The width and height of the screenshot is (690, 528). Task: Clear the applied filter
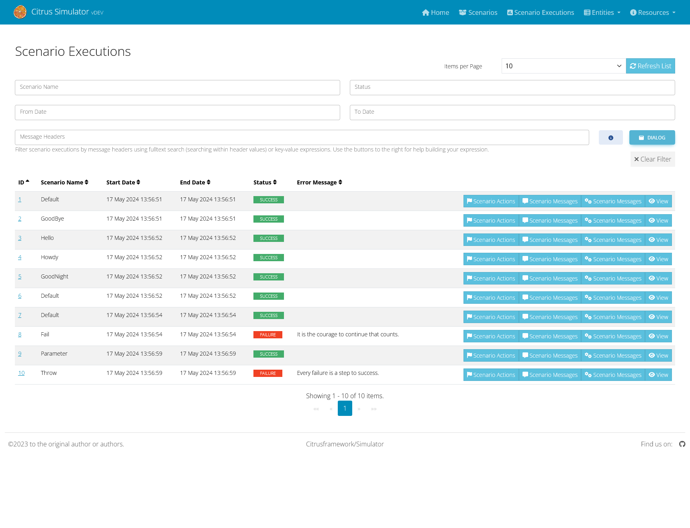pyautogui.click(x=652, y=159)
